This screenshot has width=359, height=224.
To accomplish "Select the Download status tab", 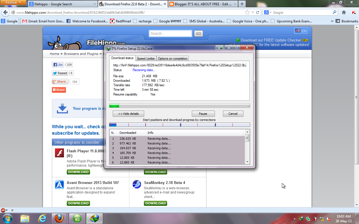I will (x=122, y=58).
